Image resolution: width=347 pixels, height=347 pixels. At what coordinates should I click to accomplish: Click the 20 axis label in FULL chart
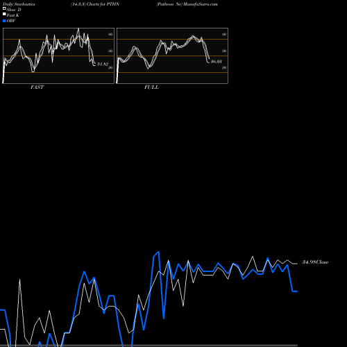coord(224,67)
